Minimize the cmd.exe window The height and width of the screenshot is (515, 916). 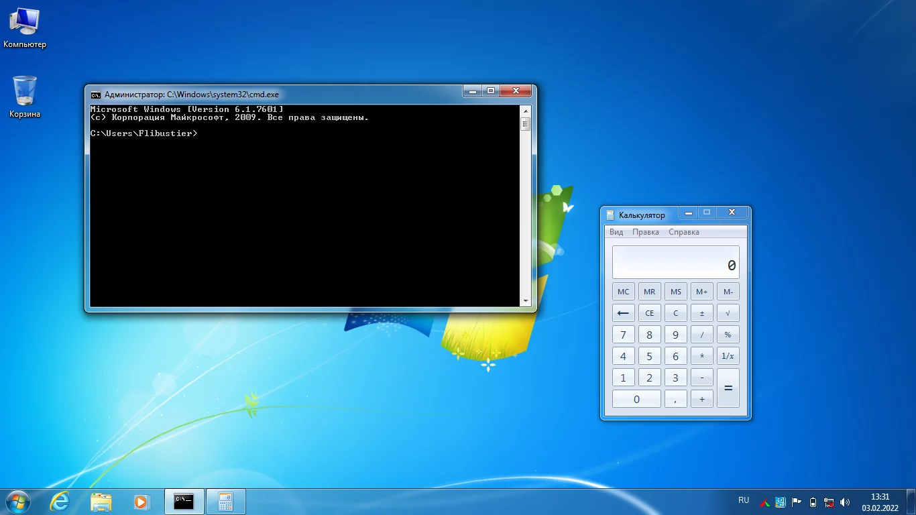(x=473, y=91)
